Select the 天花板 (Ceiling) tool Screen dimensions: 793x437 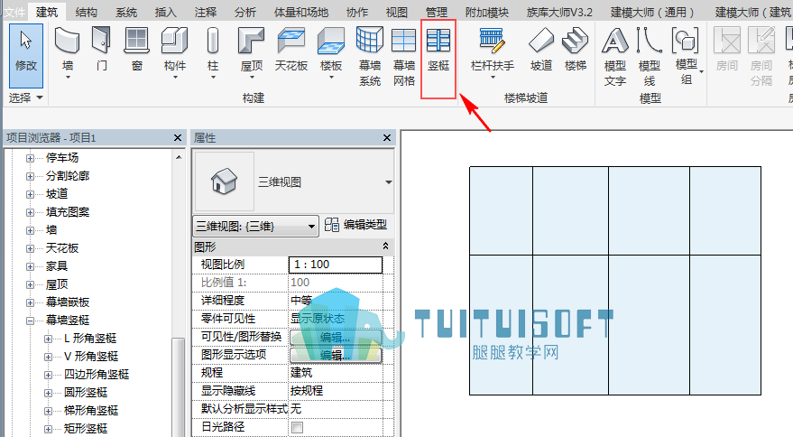coord(291,51)
